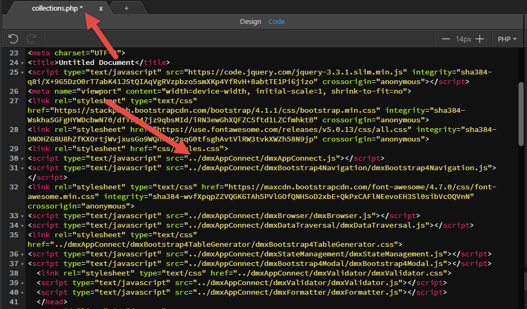The width and height of the screenshot is (527, 309).
Task: Click line number 28 in the gutter
Action: (14, 129)
